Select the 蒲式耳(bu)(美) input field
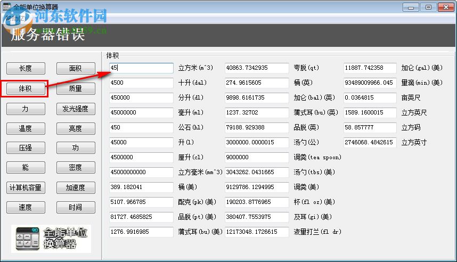Viewport: 457px width, 262px height. pyautogui.click(x=141, y=232)
